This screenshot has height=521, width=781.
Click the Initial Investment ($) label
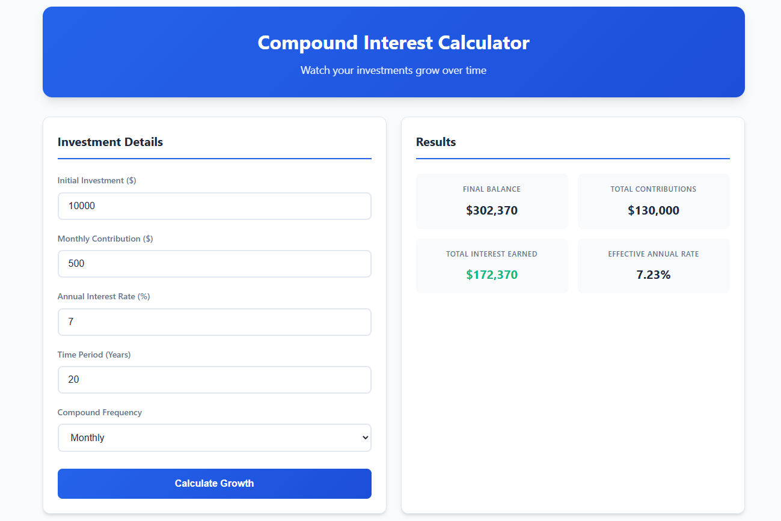[x=97, y=180]
